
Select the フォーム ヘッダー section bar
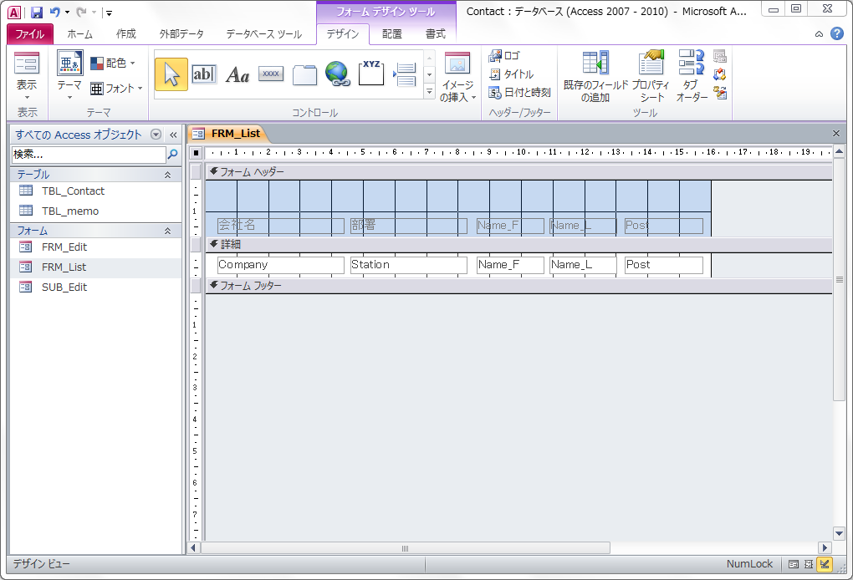(519, 172)
